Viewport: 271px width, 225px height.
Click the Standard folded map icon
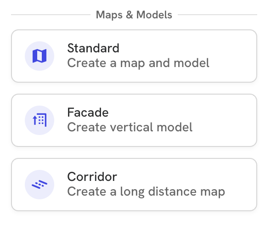coord(40,56)
